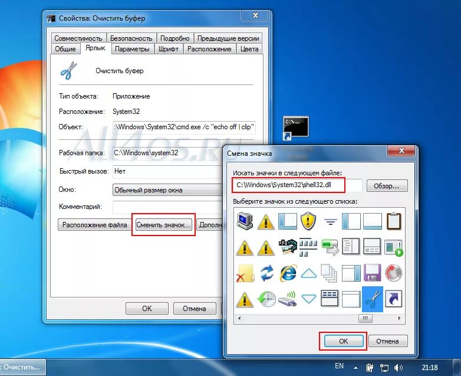Screen dimensions: 461x376
Task: Select the clipboard icon in the icon list
Action: (394, 221)
